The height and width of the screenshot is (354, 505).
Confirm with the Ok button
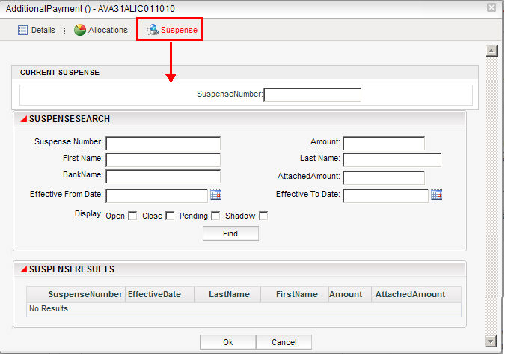click(x=227, y=342)
